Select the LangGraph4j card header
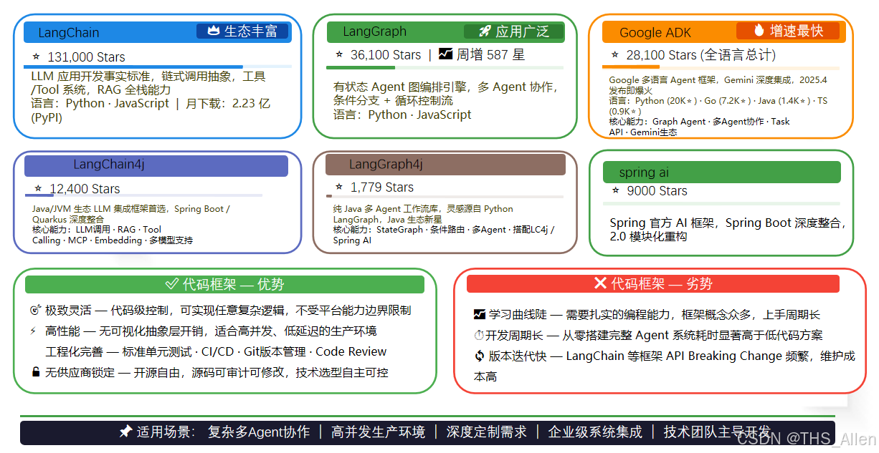The width and height of the screenshot is (879, 453). tap(445, 165)
